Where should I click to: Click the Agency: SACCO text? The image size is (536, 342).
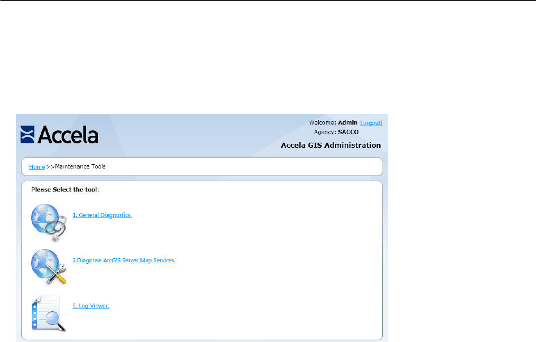[x=336, y=132]
